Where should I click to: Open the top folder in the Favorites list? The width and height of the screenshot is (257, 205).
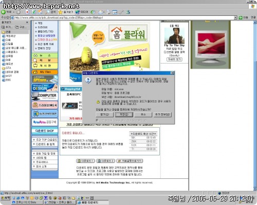pos(6,32)
